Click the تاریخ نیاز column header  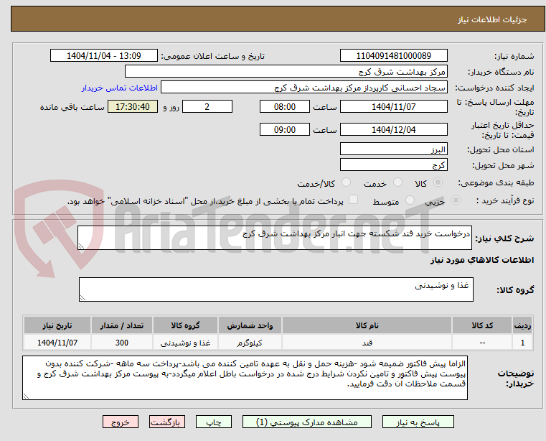click(x=57, y=325)
